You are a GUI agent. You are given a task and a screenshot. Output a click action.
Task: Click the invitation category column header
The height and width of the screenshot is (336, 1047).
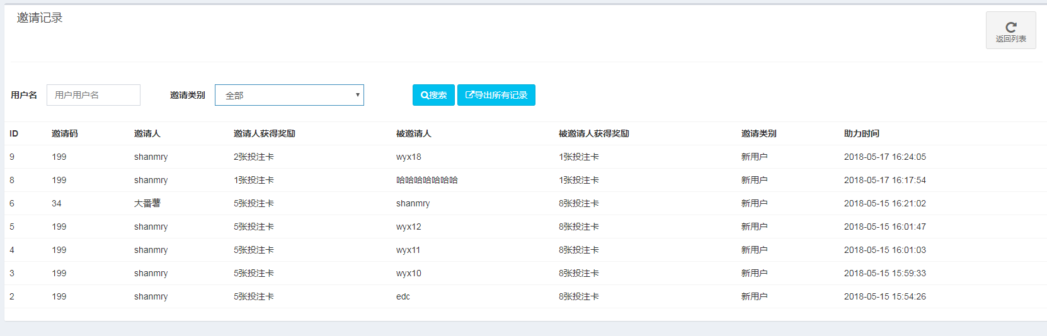tap(759, 133)
